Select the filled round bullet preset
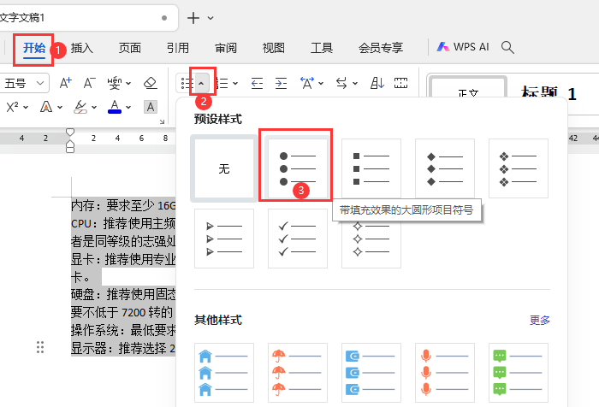This screenshot has width=599, height=407. pos(298,168)
